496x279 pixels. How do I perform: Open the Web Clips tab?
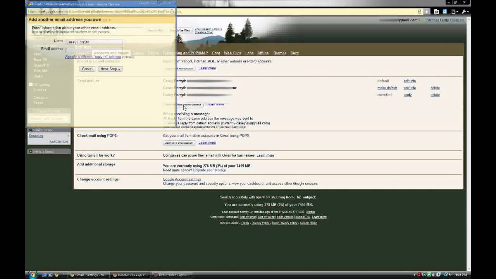(232, 53)
